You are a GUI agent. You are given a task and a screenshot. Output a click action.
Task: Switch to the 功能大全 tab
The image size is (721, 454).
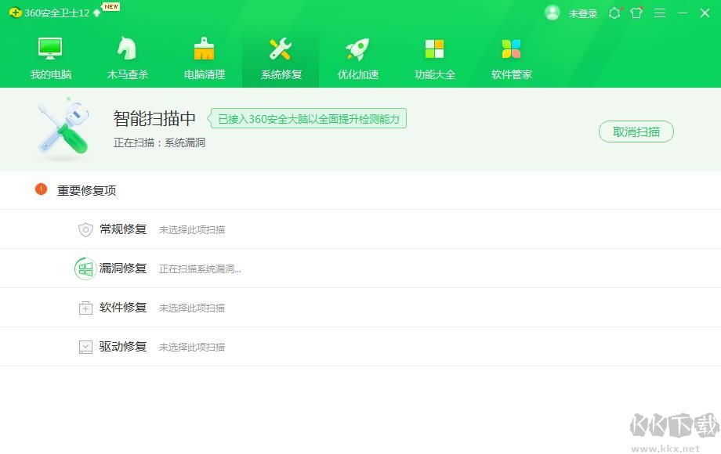[x=434, y=55]
